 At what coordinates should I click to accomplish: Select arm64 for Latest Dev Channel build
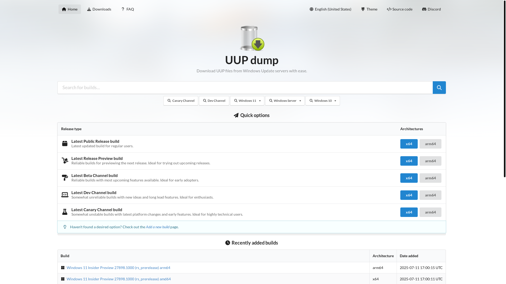[x=430, y=195]
